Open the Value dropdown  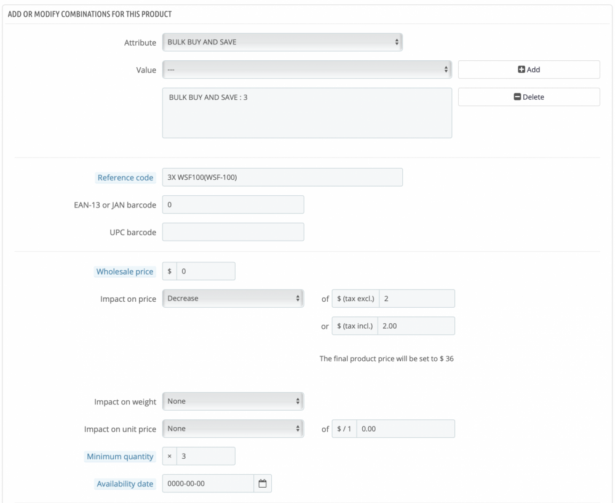(307, 70)
